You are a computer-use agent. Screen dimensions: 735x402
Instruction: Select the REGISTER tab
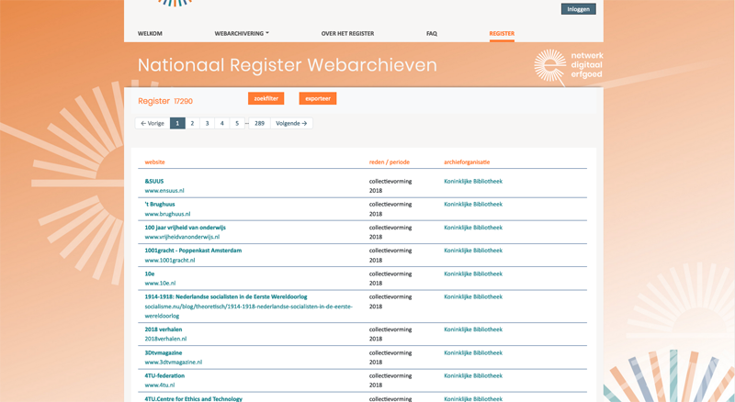pos(502,33)
